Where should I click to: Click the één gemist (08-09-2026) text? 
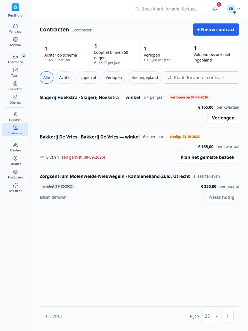coord(83,157)
